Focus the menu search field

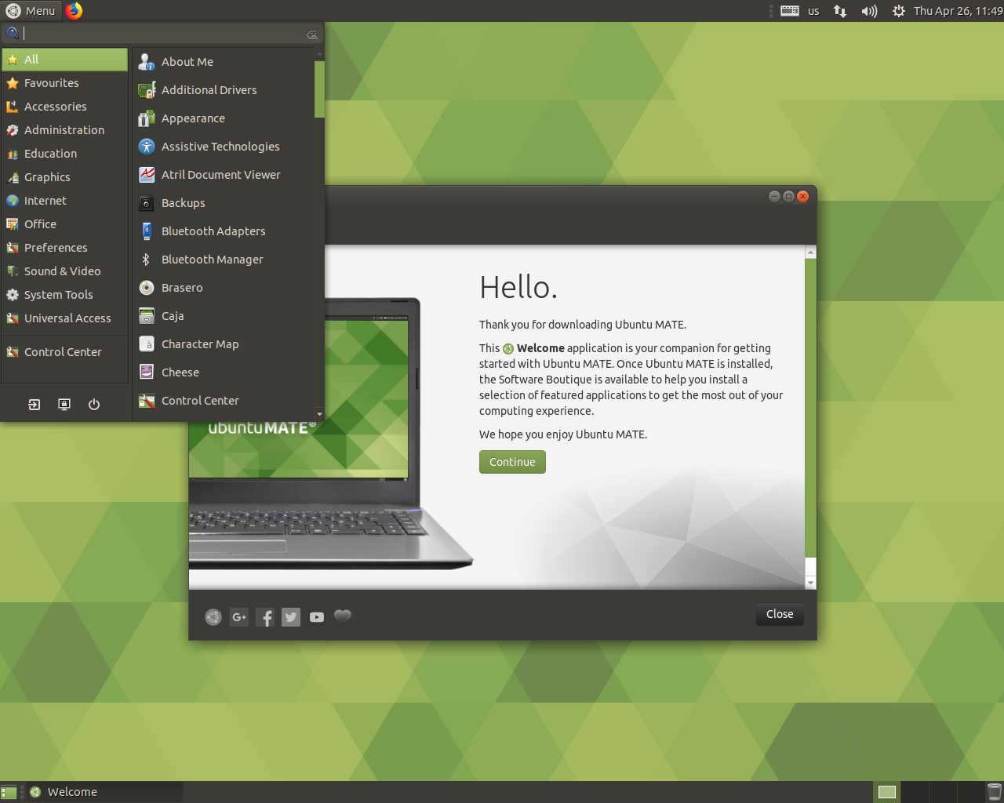coord(162,33)
